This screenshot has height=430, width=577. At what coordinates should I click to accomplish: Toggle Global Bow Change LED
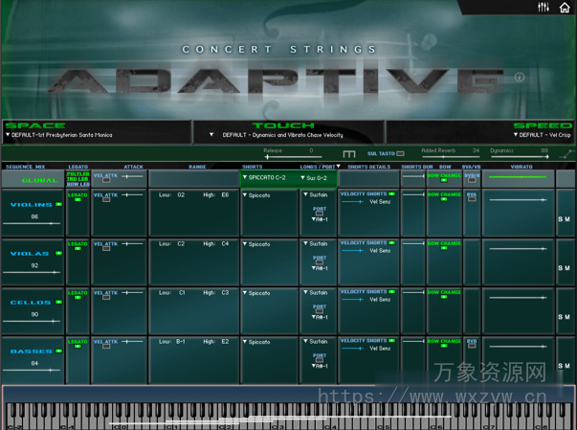(x=444, y=180)
